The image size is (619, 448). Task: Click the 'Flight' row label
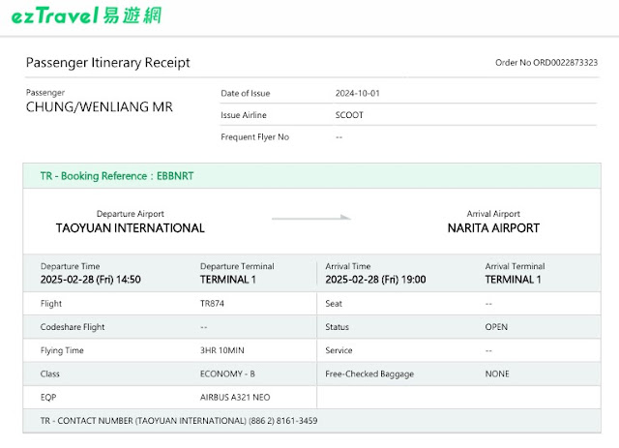(x=51, y=304)
